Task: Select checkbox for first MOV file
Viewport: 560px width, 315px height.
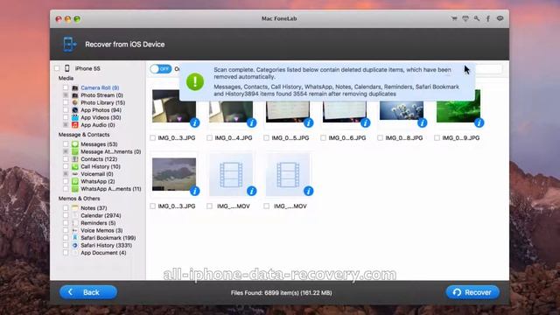Action: tap(210, 206)
